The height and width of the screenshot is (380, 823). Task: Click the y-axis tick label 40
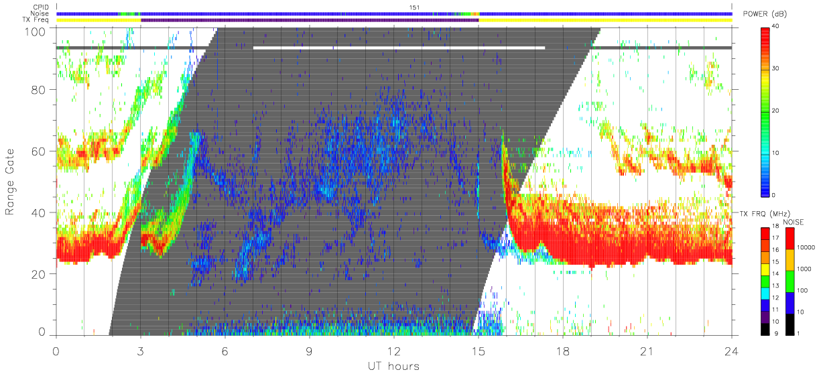pos(40,212)
